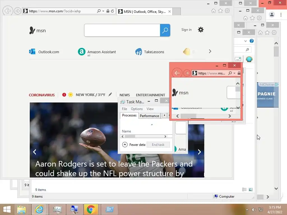
Task: Select the MSN | Outlook, Office tab
Action: 144,11
